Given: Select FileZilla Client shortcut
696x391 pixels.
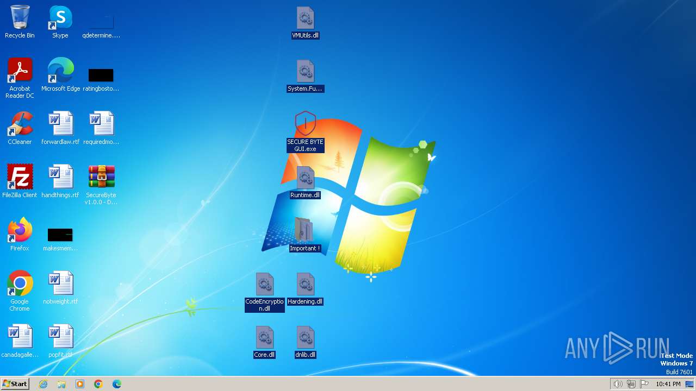Looking at the screenshot, I should [x=20, y=182].
